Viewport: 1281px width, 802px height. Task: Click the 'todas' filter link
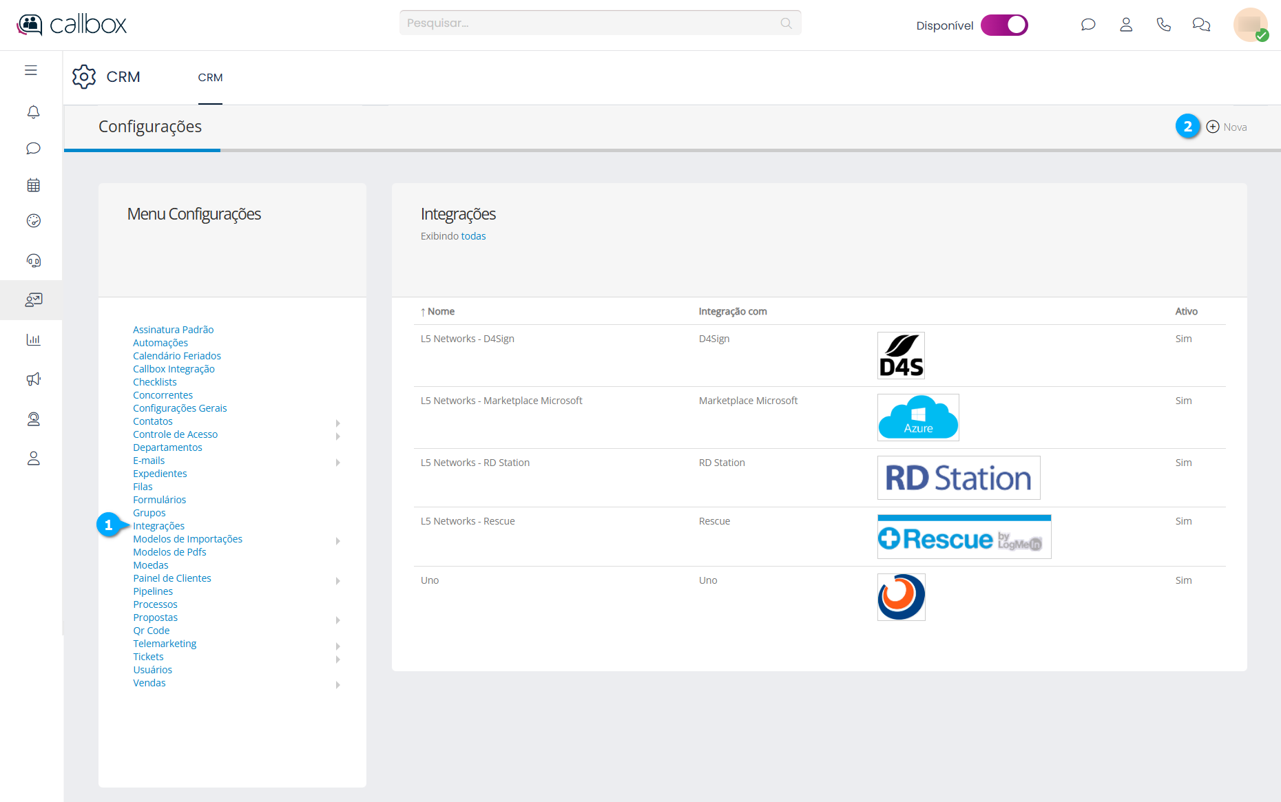473,236
